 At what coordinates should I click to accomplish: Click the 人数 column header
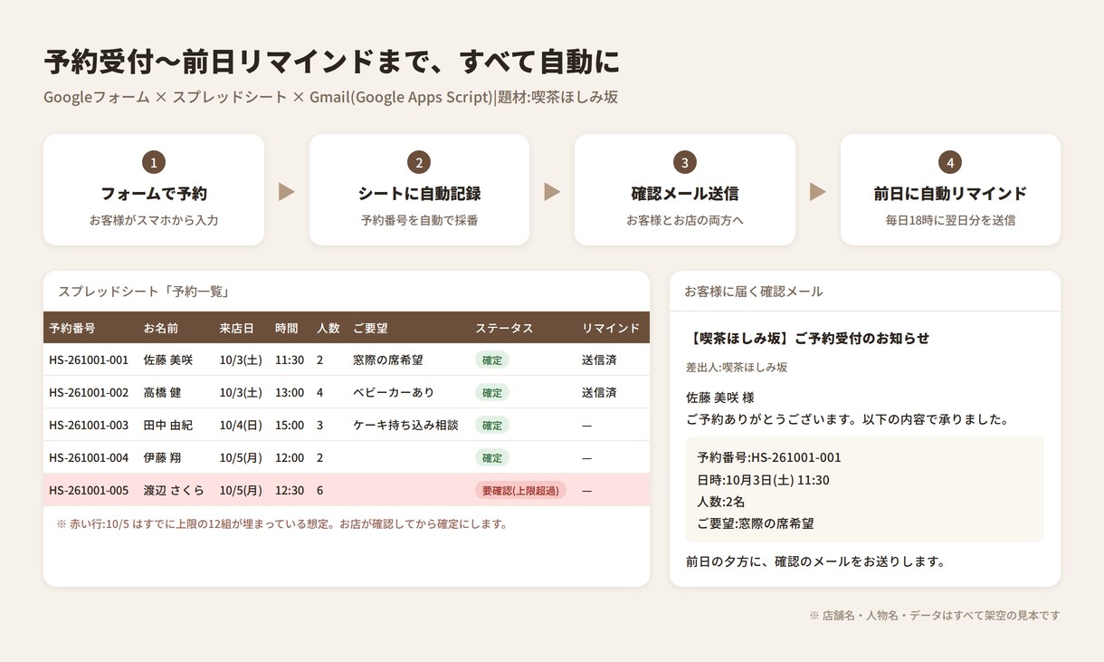click(x=328, y=328)
